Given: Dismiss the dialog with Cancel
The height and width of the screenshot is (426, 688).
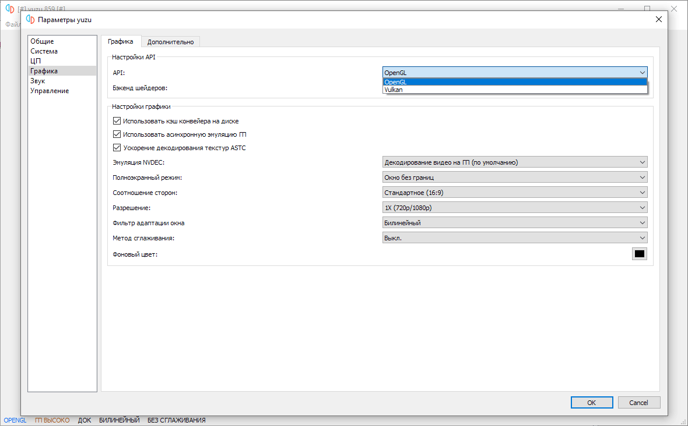Looking at the screenshot, I should pyautogui.click(x=639, y=402).
